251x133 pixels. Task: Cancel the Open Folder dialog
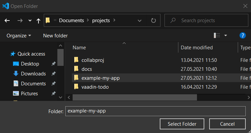(227, 124)
